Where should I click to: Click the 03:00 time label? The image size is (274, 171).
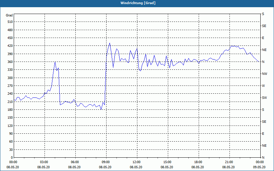(45, 162)
